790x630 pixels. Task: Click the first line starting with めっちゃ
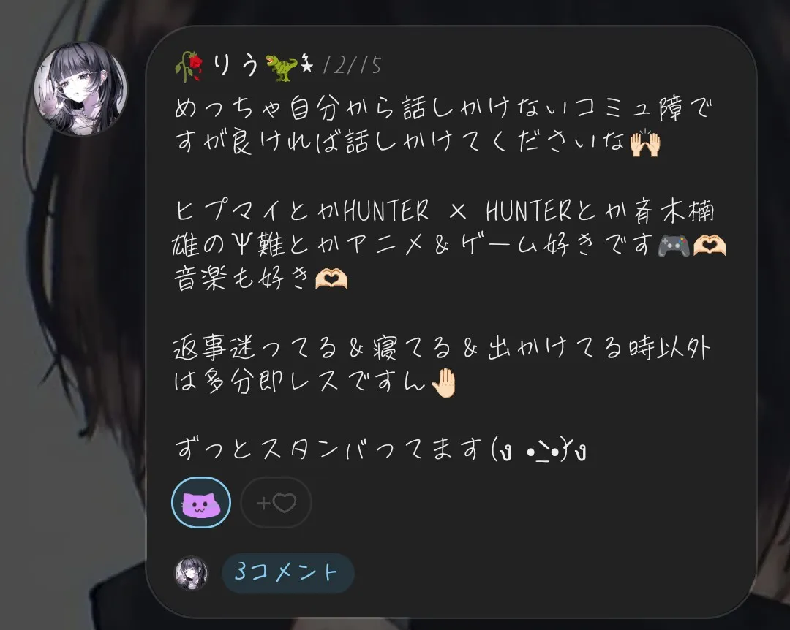(x=443, y=107)
